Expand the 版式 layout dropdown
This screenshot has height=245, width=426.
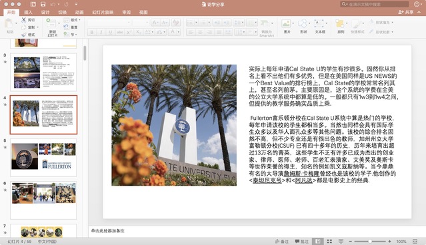point(72,20)
